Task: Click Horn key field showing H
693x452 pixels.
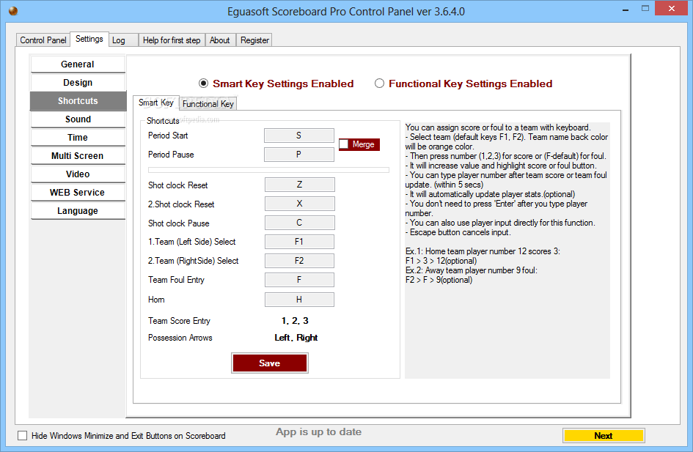Action: click(299, 300)
